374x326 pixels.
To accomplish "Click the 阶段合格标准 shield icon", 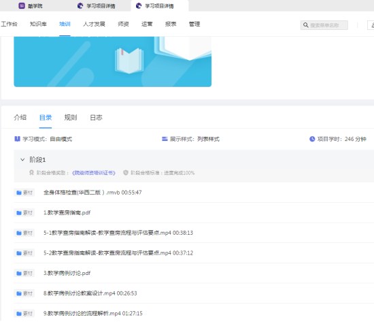I will 126,173.
